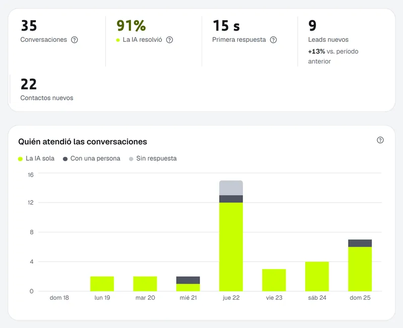Select the green bar for mar 20
Screen dimensions: 403x328
(145, 284)
